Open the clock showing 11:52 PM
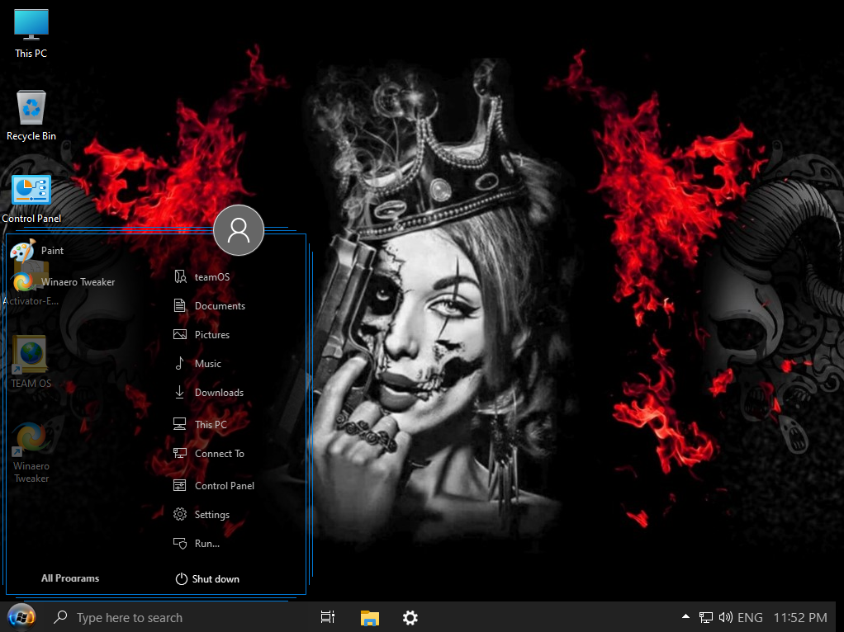Image resolution: width=844 pixels, height=632 pixels. click(799, 617)
